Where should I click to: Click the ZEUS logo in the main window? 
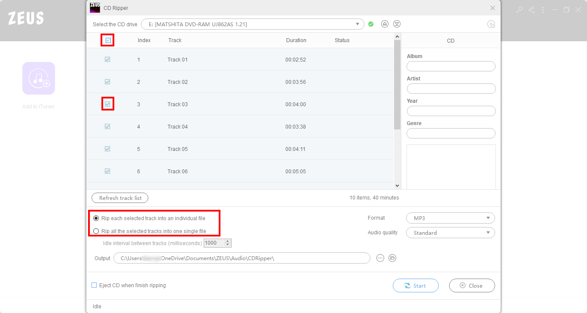click(26, 18)
